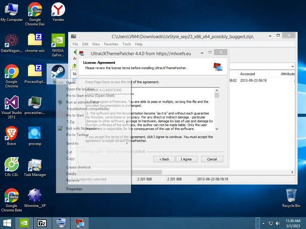Image resolution: width=306 pixels, height=229 pixels.
Task: Open the 7-Zip address bar dropdown
Action: (x=293, y=66)
